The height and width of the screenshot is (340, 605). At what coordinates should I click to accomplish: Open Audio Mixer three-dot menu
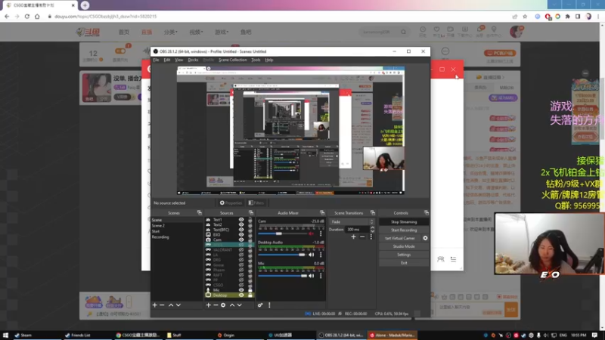point(269,305)
